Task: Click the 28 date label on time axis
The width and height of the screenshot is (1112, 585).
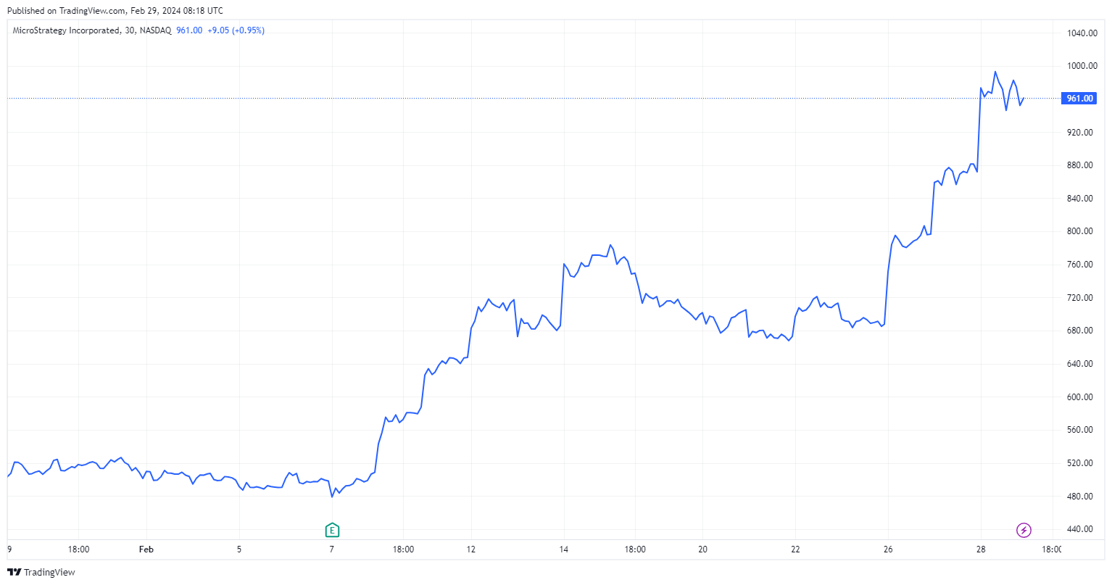Action: pyautogui.click(x=981, y=549)
